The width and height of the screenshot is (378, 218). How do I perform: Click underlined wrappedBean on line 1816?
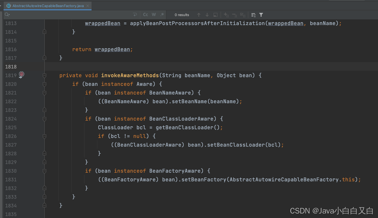113,49
